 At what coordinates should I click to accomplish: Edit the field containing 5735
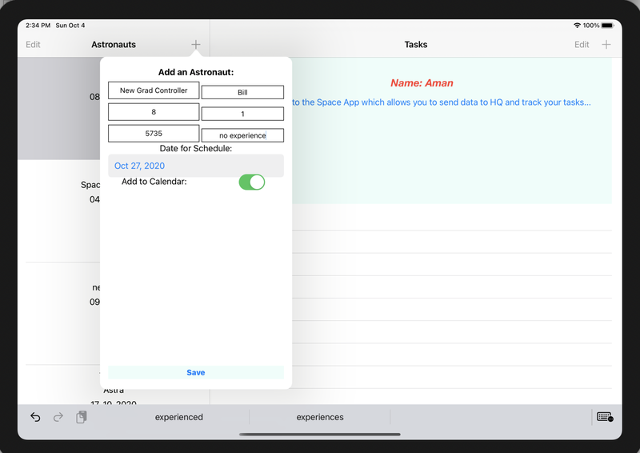point(154,134)
